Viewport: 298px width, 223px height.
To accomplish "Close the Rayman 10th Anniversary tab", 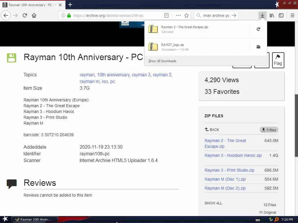I will [60, 5].
